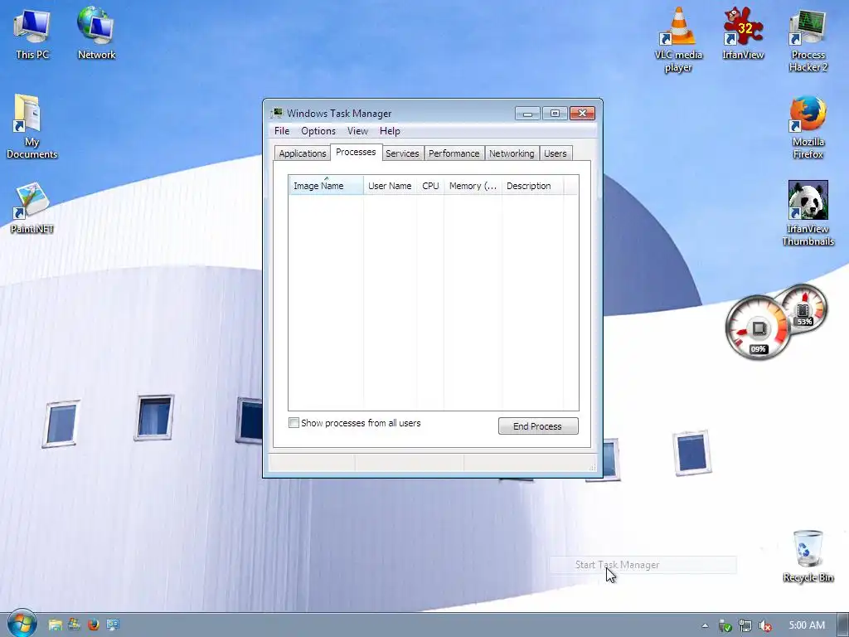Click Start Task Manager menu entry
The width and height of the screenshot is (849, 637).
click(643, 564)
